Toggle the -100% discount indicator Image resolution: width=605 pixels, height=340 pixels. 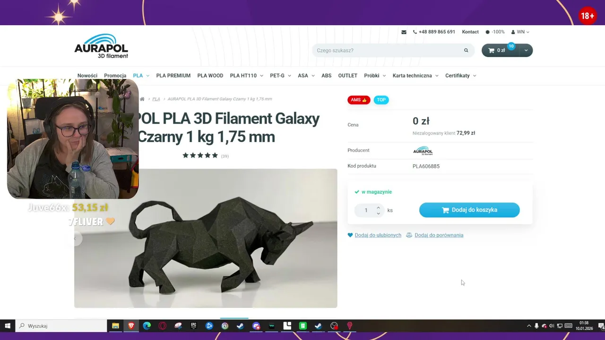[x=495, y=32]
